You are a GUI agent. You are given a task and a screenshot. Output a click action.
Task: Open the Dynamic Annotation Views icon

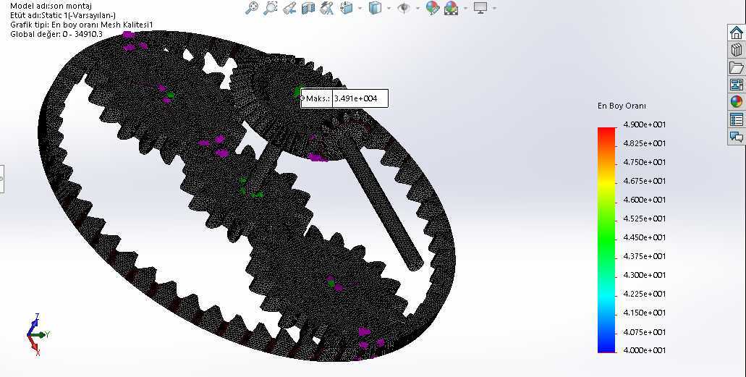[327, 8]
